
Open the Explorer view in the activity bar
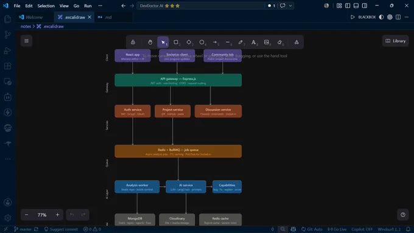[8, 19]
